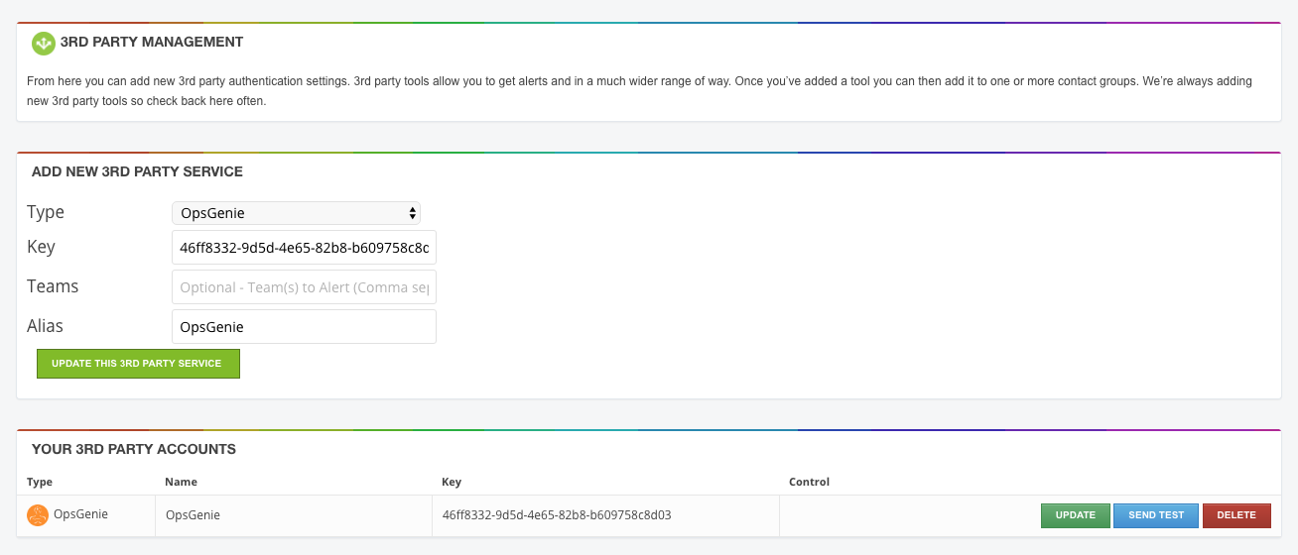This screenshot has width=1298, height=555.
Task: Click the Alias input field
Action: [304, 327]
